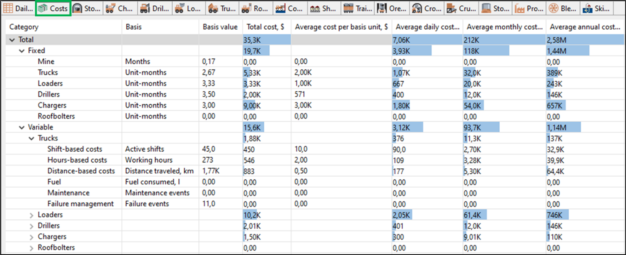Viewport: 626px width, 255px height.
Task: Select the Pro... tab with factory icon
Action: pyautogui.click(x=529, y=8)
